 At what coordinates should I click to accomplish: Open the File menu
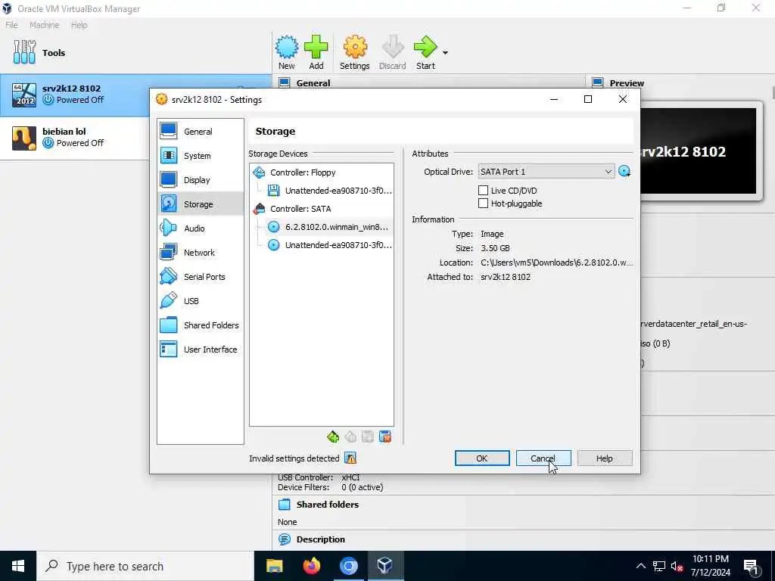click(x=12, y=25)
